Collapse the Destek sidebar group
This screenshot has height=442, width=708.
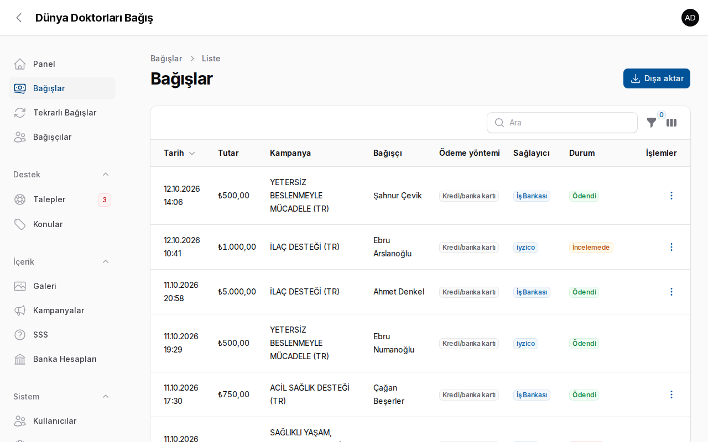point(106,175)
